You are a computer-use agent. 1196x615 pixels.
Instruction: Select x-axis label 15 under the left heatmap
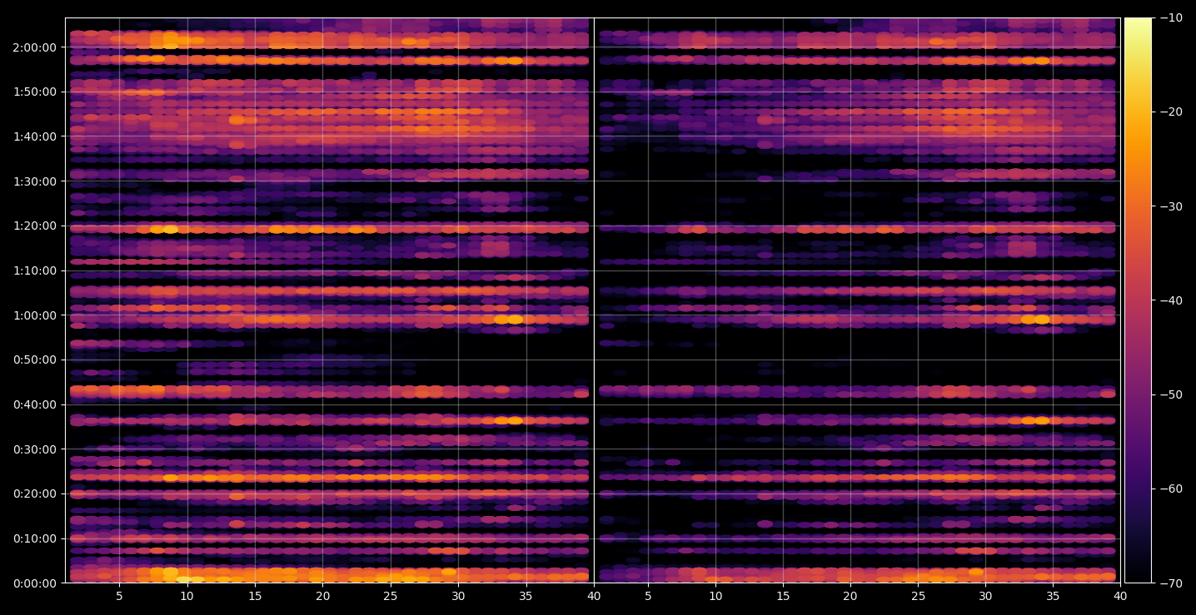tap(255, 597)
